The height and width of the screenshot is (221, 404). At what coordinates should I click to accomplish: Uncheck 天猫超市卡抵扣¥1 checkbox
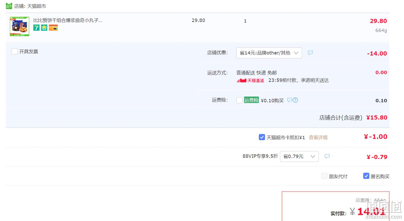[x=262, y=137]
